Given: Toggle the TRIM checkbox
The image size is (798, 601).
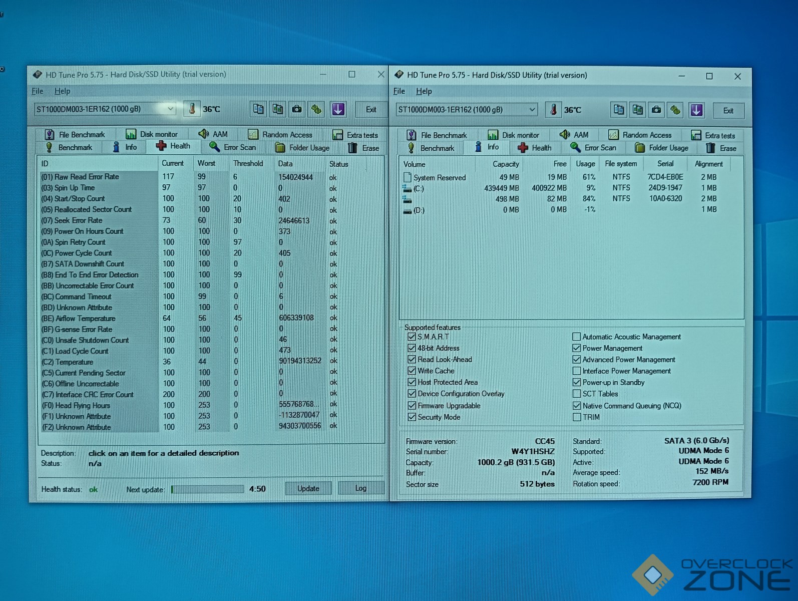Looking at the screenshot, I should coord(577,417).
